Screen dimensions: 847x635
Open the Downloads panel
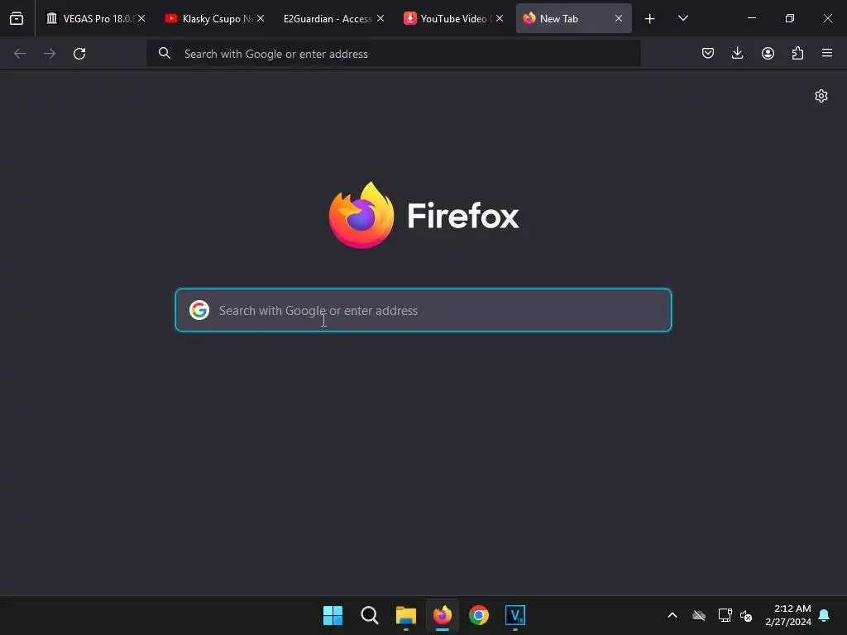coord(737,53)
